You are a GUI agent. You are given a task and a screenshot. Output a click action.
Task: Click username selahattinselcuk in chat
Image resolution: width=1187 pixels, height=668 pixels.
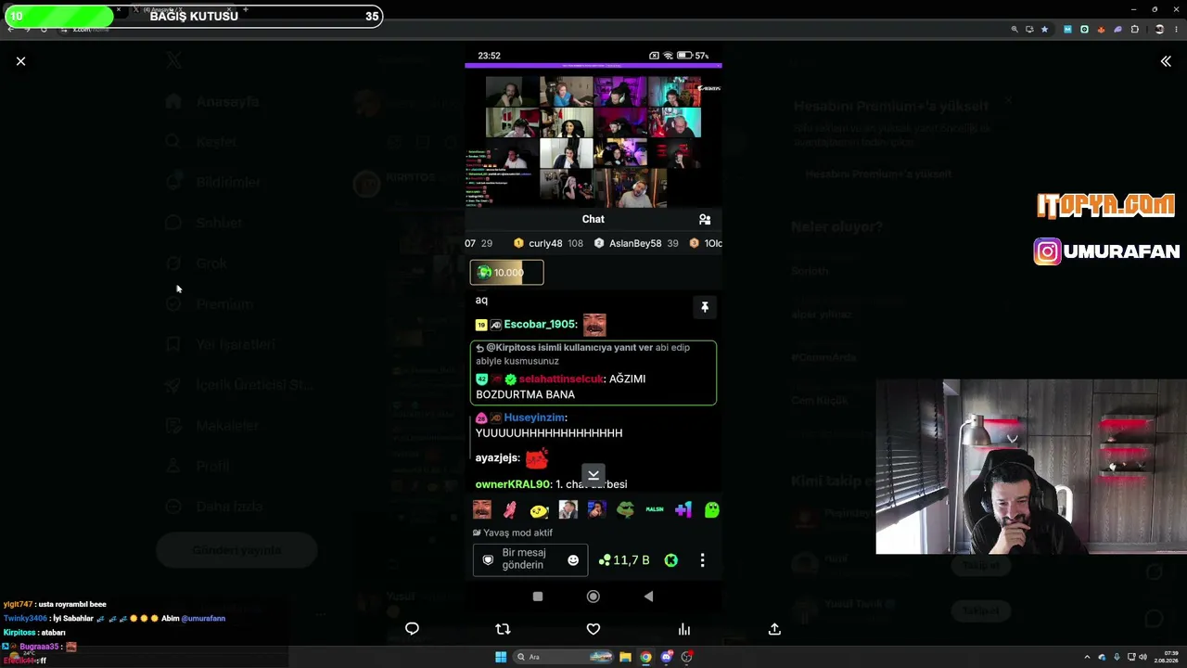pyautogui.click(x=561, y=379)
